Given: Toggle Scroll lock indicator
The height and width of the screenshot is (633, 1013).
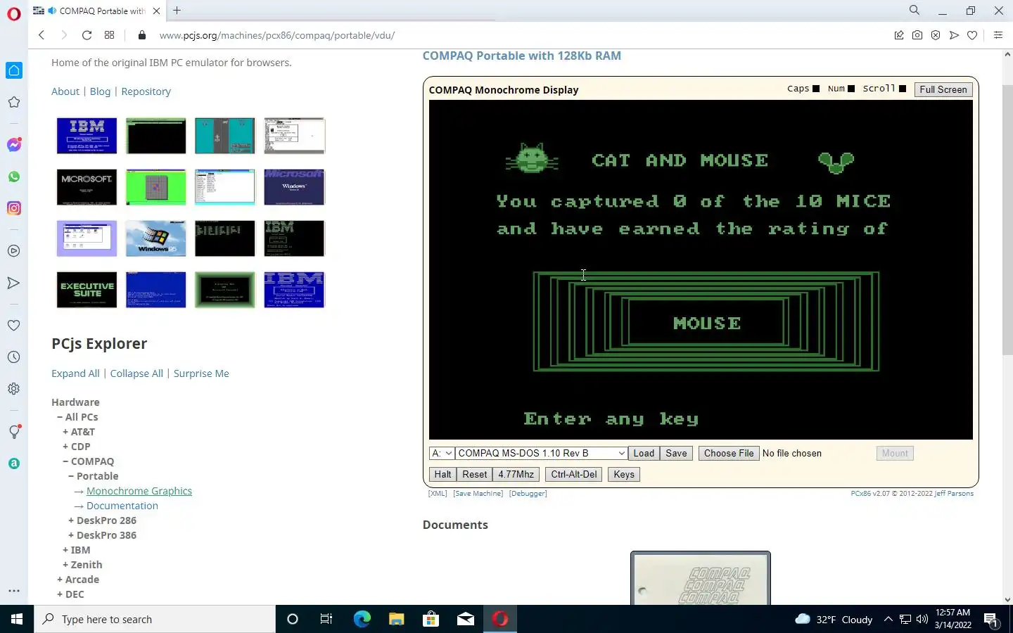Looking at the screenshot, I should 903,89.
